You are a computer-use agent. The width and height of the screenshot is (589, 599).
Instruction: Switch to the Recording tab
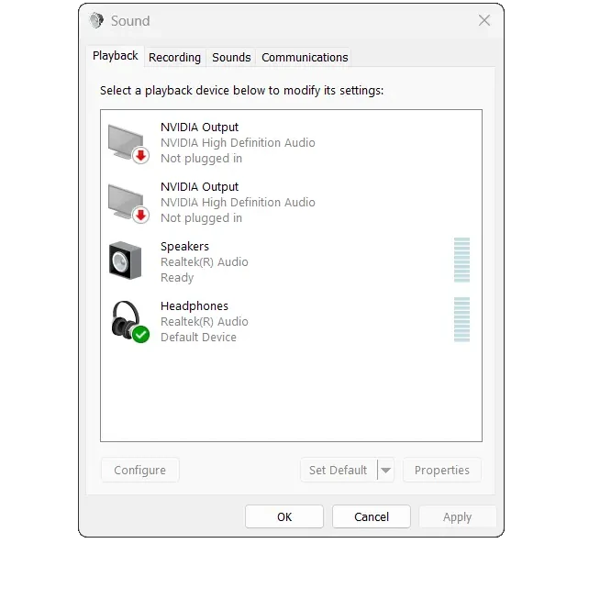coord(174,58)
